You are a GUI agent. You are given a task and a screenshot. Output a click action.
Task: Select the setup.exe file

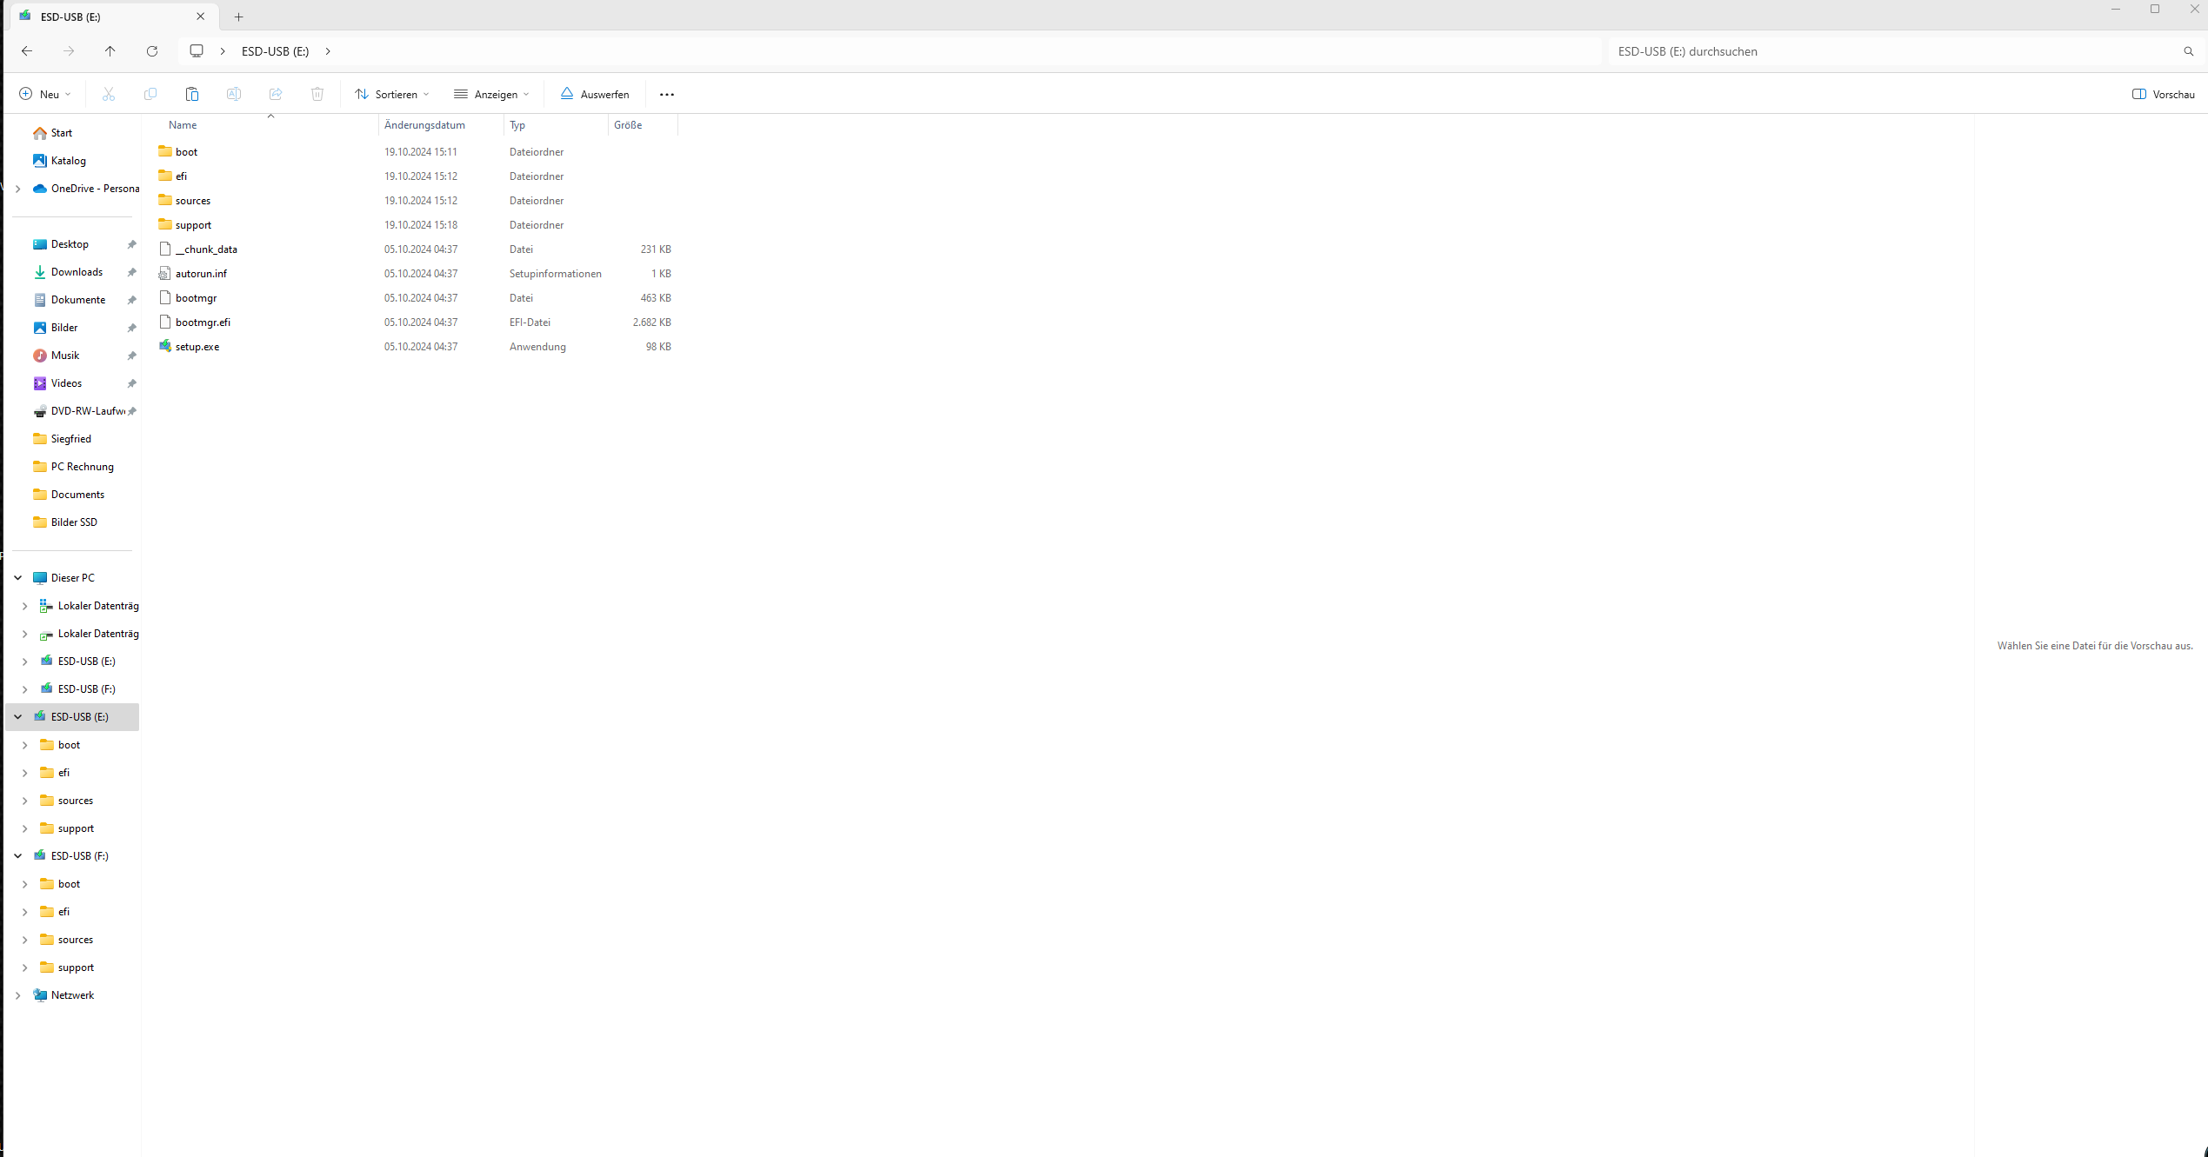coord(197,347)
